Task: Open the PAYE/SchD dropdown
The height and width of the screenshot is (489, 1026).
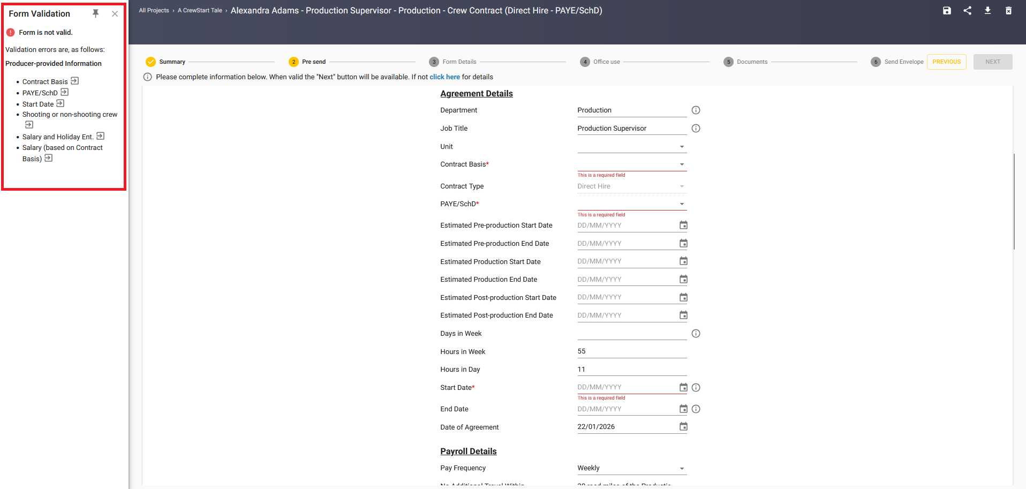Action: [682, 204]
